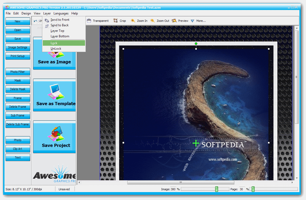
Task: Click the Photo button
Action: pyautogui.click(x=18, y=140)
